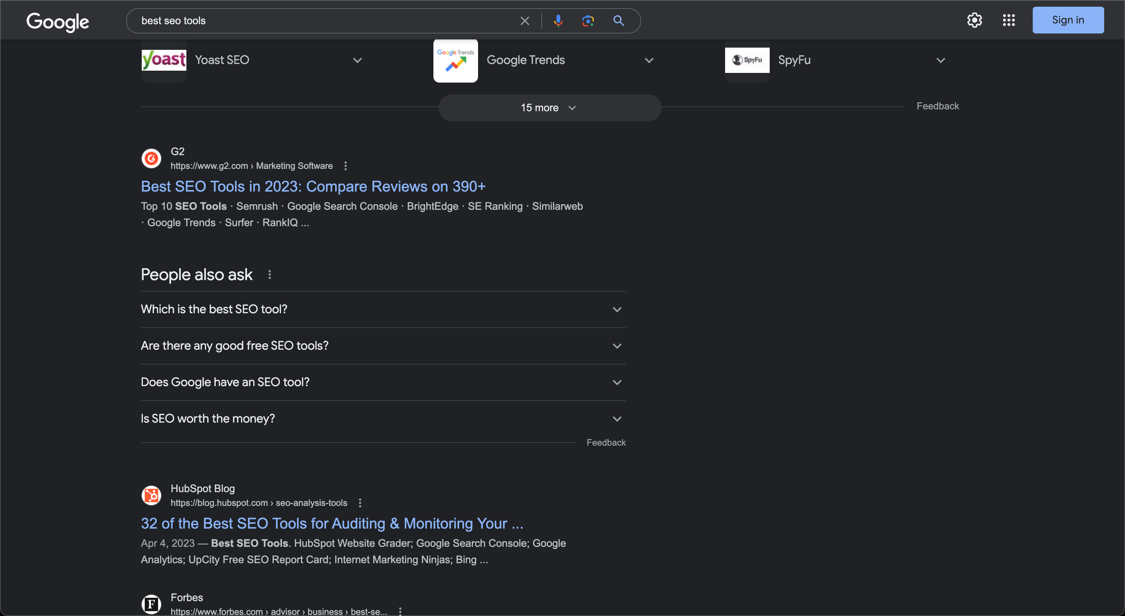The width and height of the screenshot is (1125, 616).
Task: Click the Yoast logo thumbnail
Action: click(x=164, y=60)
